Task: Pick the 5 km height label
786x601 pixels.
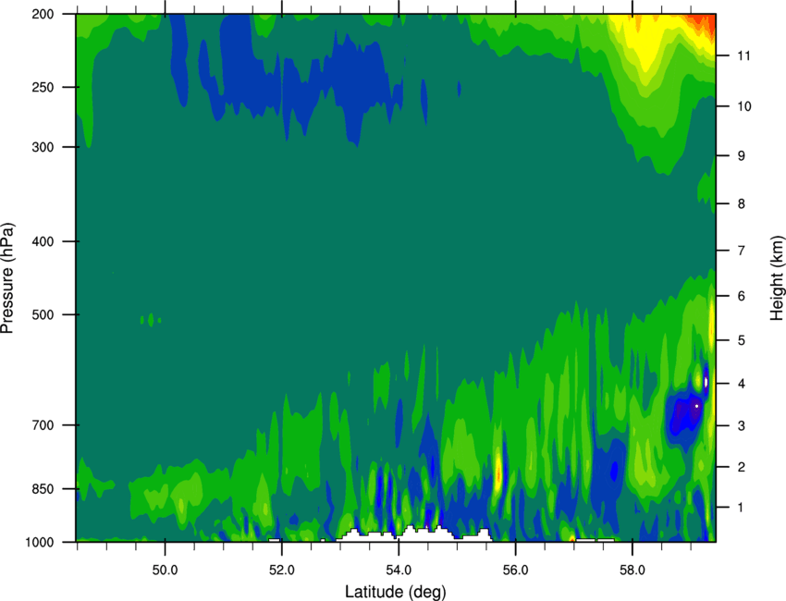Action: [x=741, y=340]
